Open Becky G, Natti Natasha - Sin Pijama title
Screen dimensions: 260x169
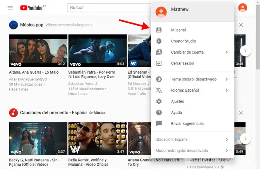pyautogui.click(x=33, y=162)
